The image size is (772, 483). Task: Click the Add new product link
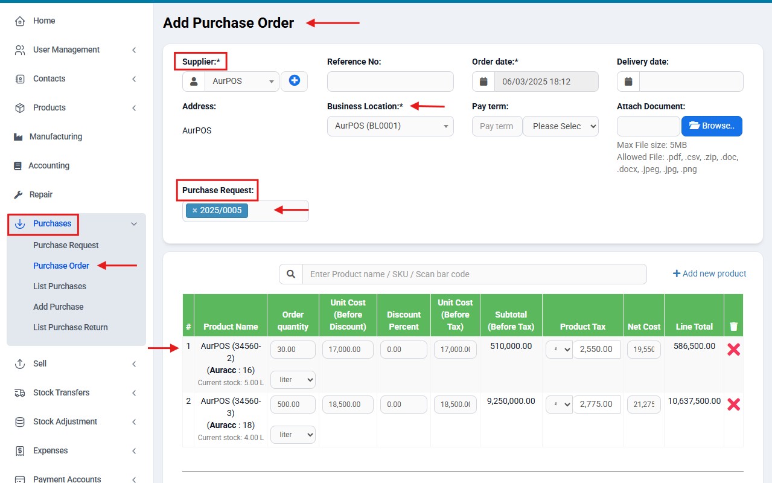[x=710, y=274]
